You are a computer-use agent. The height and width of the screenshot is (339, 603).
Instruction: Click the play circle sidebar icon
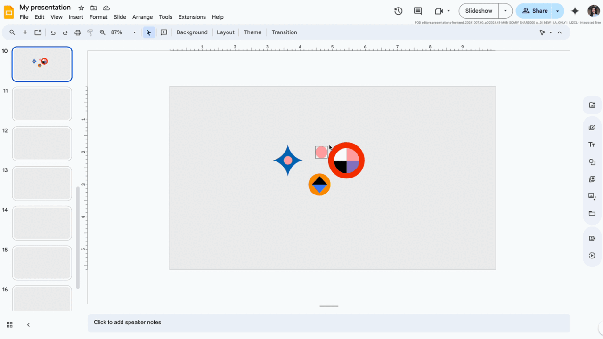point(592,256)
